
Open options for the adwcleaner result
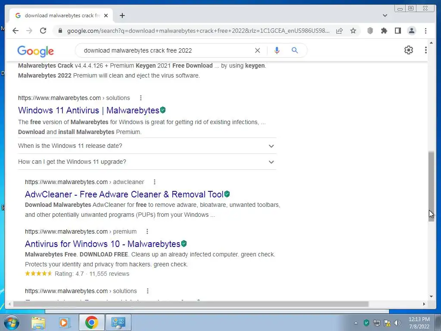(x=155, y=182)
